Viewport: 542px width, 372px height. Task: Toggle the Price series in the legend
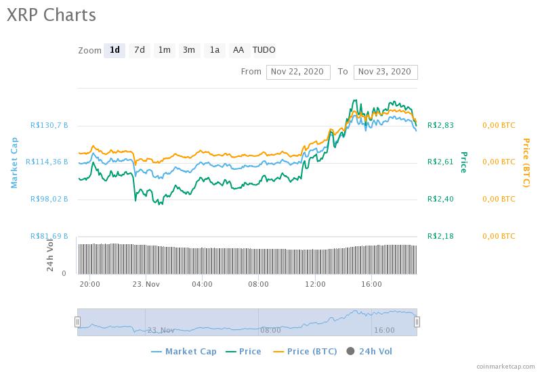click(x=243, y=351)
